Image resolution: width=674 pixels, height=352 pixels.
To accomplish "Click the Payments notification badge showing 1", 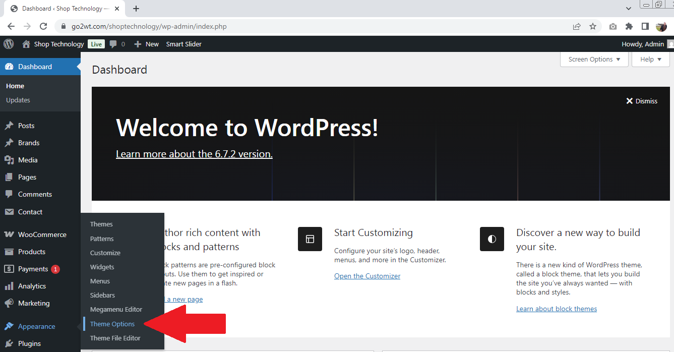I will [55, 269].
